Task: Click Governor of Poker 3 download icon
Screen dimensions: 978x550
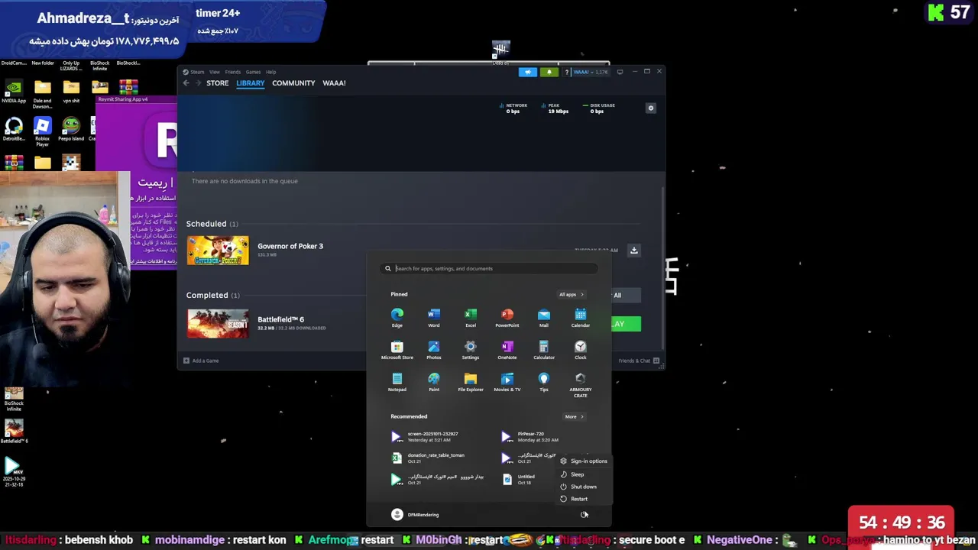Action: [x=633, y=251]
